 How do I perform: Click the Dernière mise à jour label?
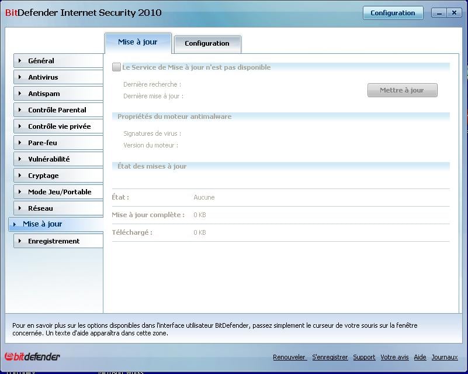point(154,96)
